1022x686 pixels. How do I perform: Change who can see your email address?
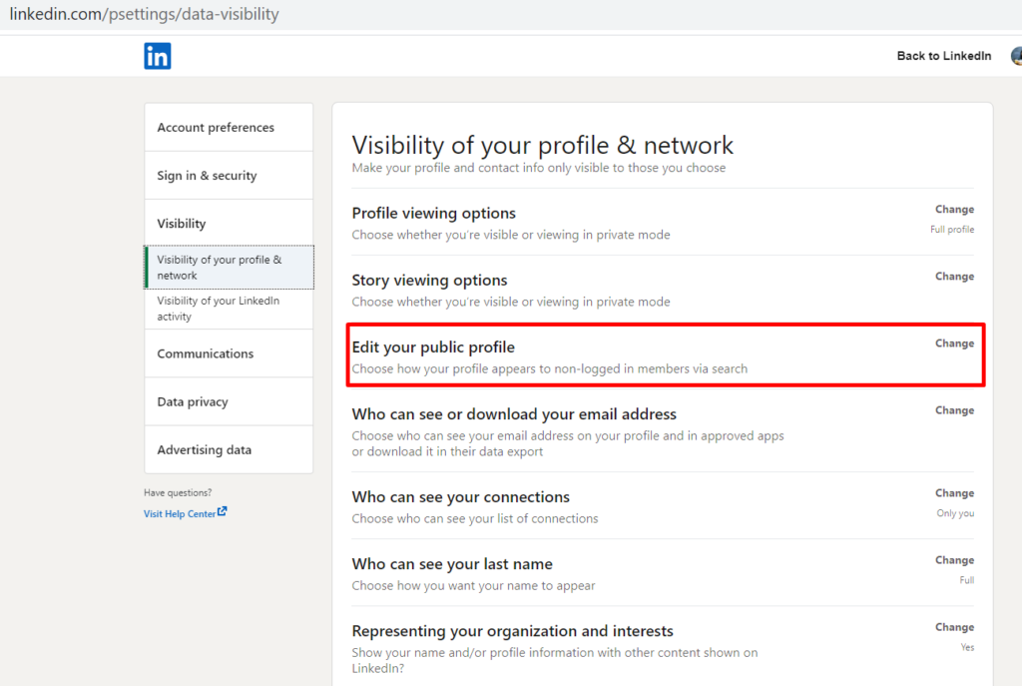(954, 410)
